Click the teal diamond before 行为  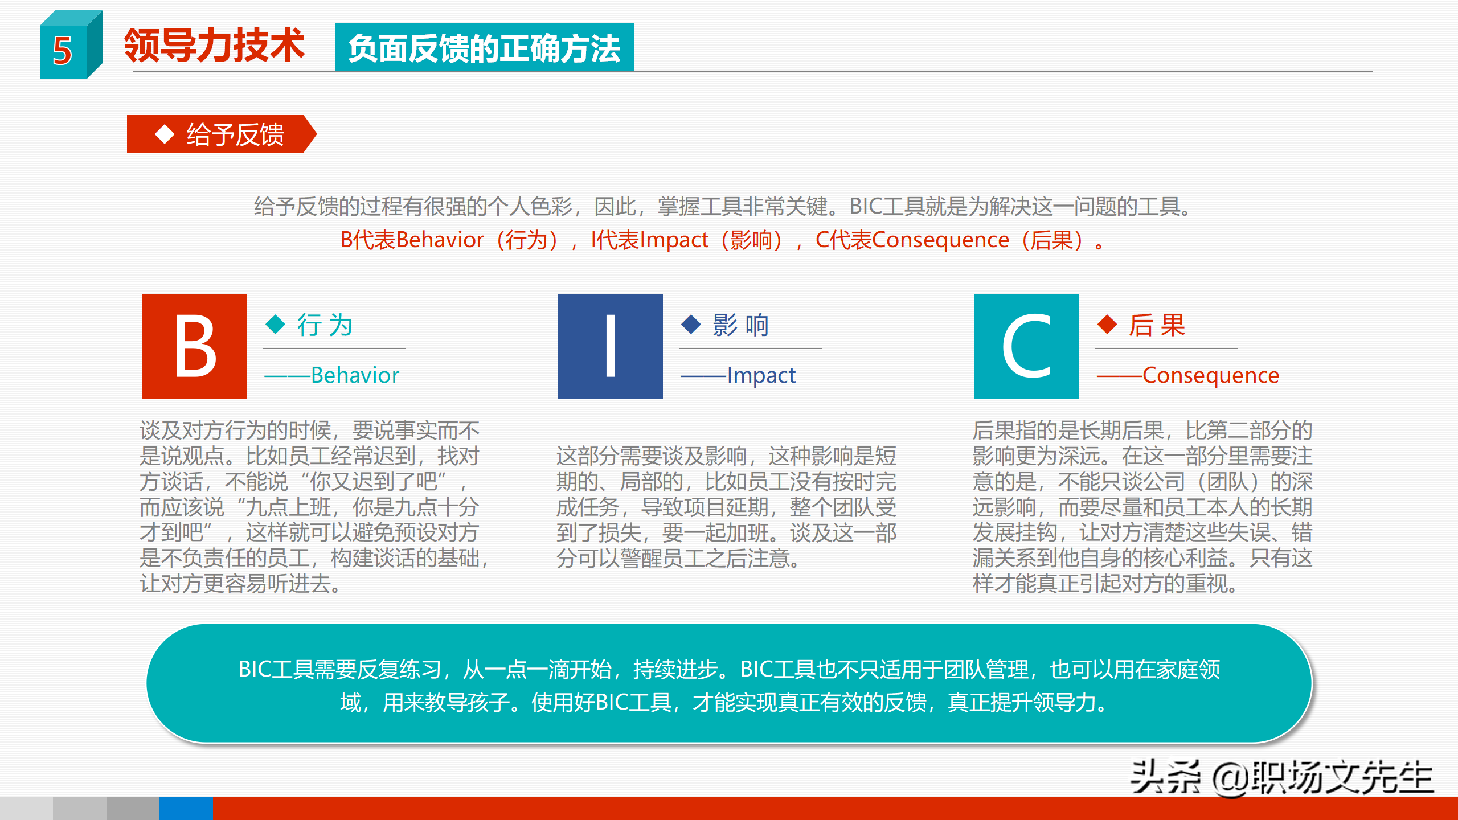click(x=275, y=325)
